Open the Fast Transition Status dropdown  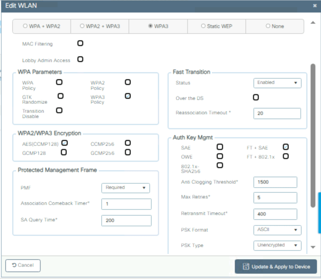point(277,83)
